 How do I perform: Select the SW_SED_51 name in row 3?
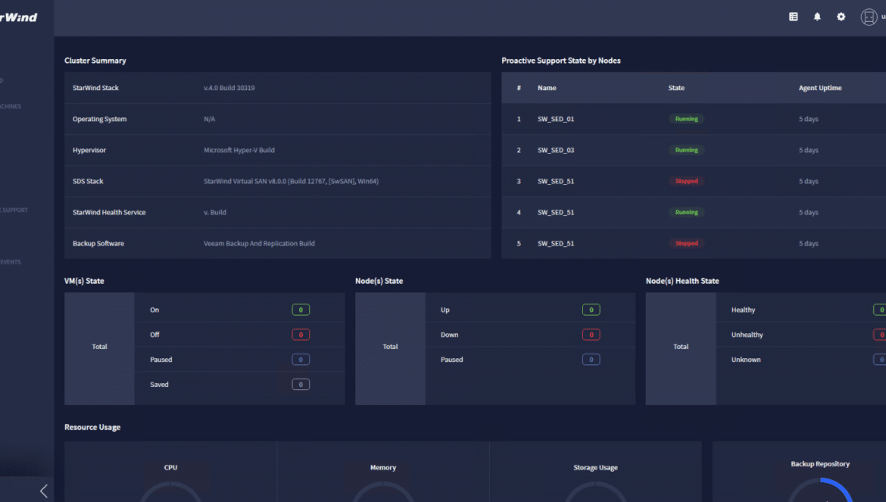tap(555, 181)
